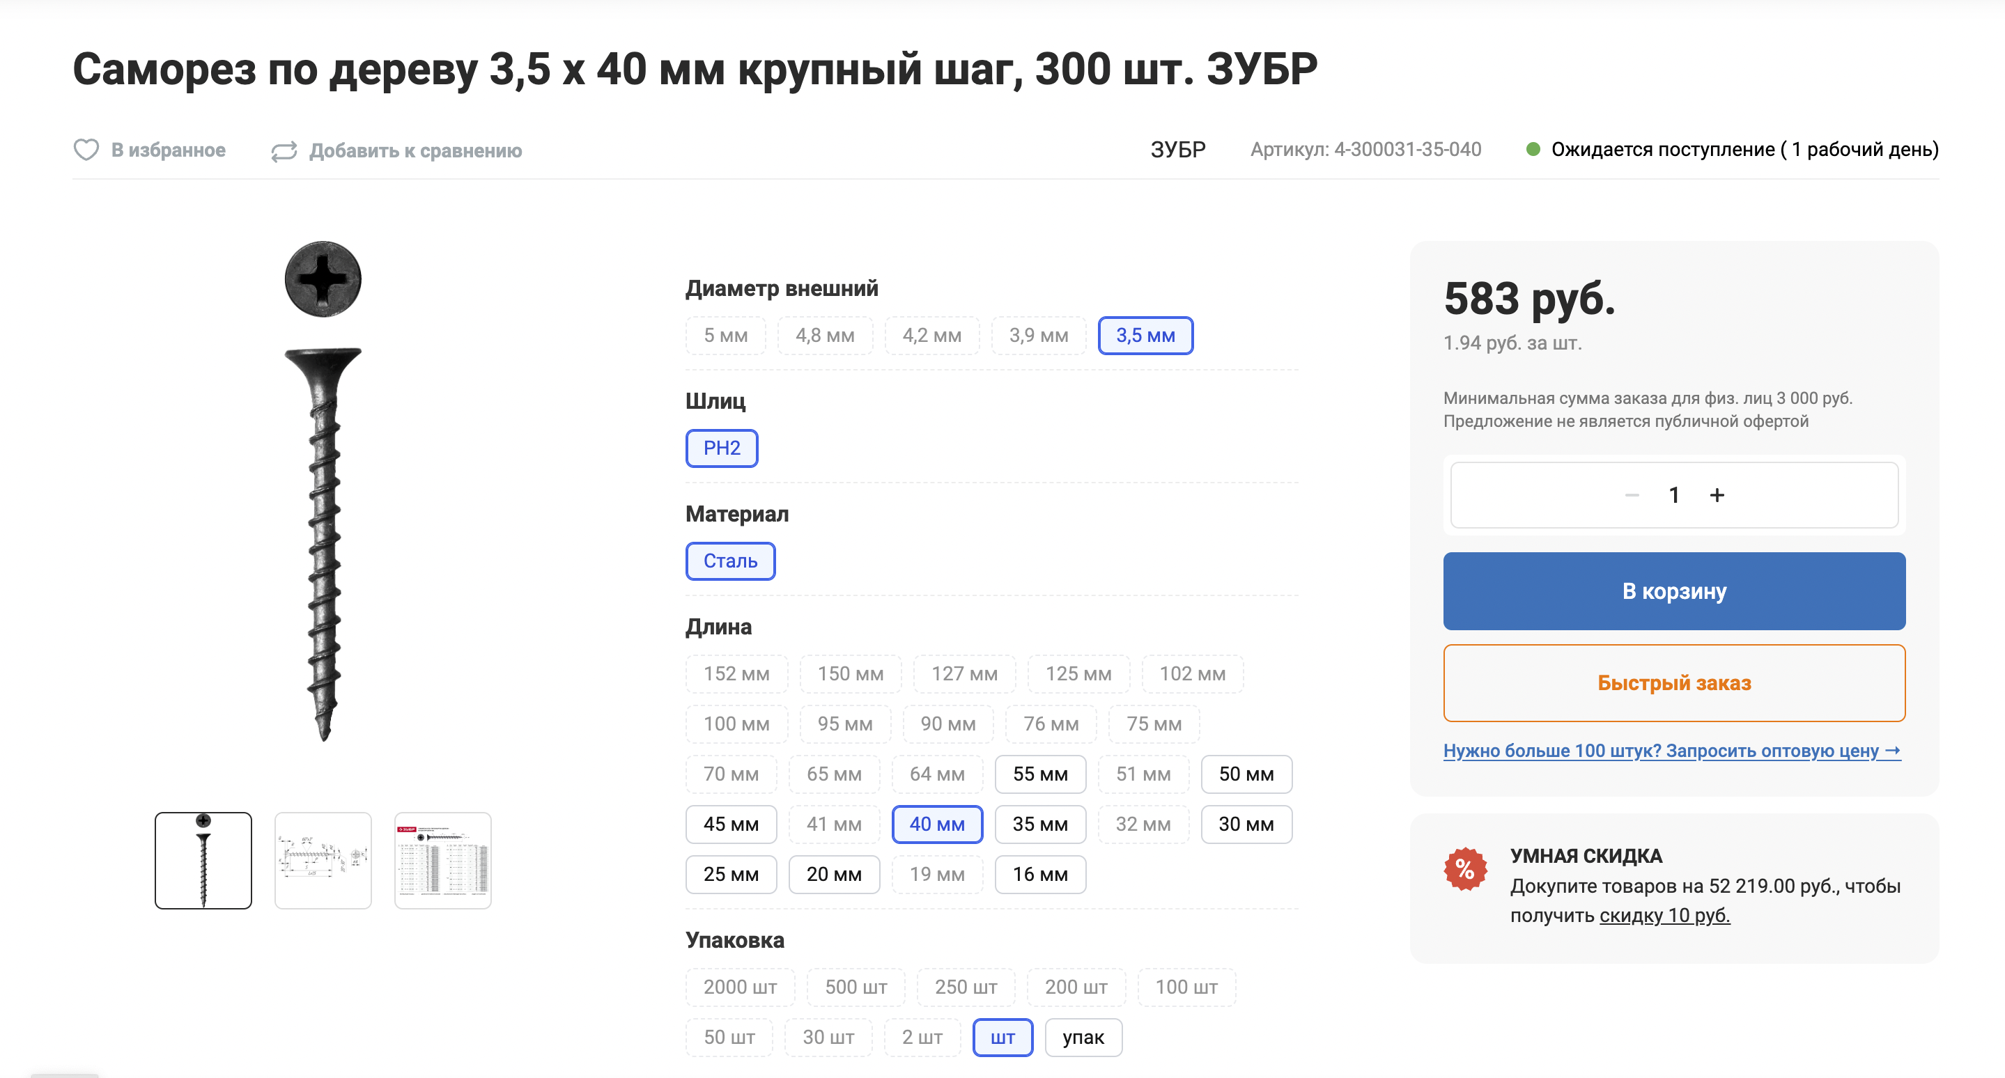Viewport: 2005px width, 1078px height.
Task: Choose length 102 мм
Action: (1193, 673)
